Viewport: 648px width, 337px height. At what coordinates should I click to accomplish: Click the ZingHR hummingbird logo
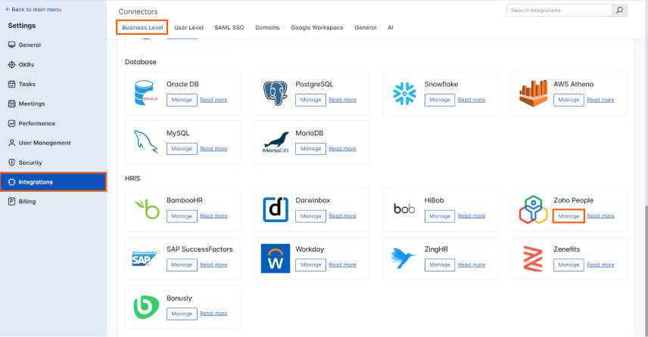point(403,258)
